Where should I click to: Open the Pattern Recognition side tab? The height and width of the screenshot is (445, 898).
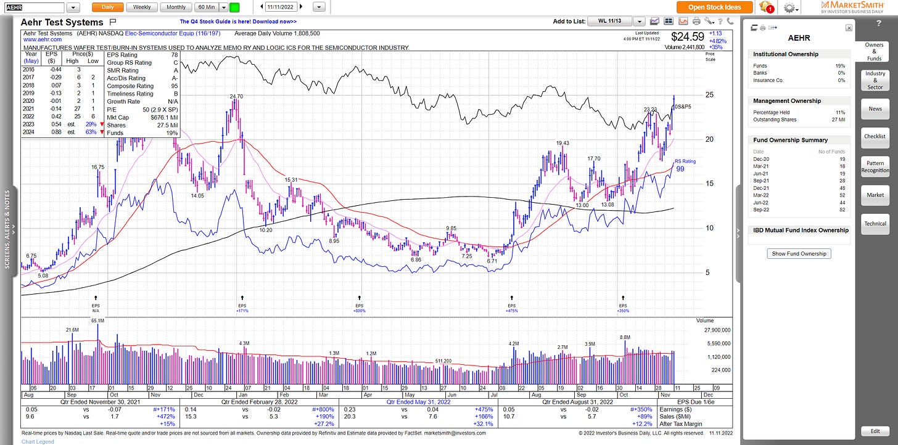coord(875,166)
